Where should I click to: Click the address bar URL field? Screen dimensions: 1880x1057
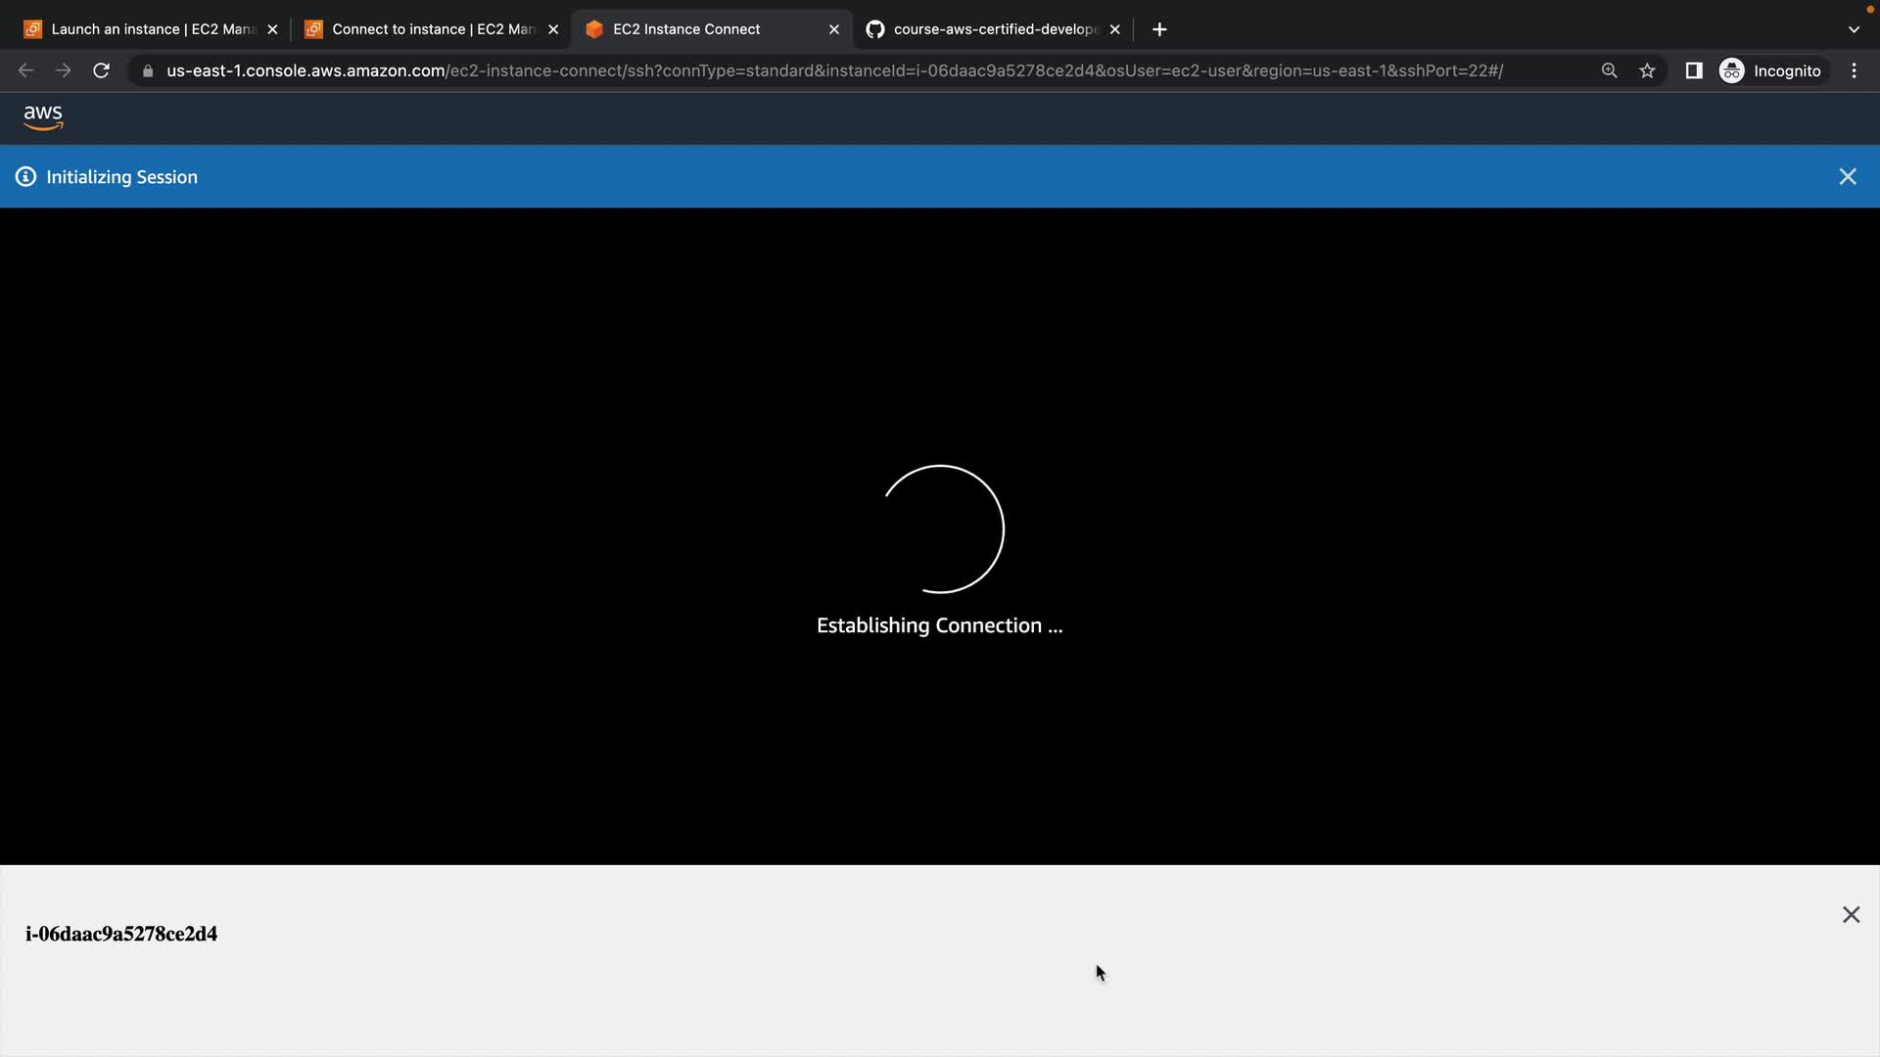832,70
